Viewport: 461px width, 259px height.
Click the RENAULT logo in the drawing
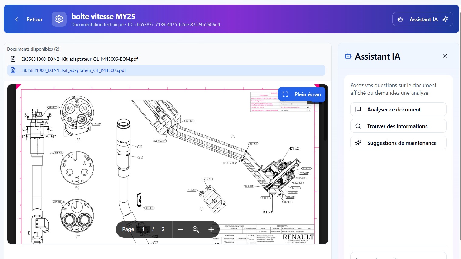[298, 237]
